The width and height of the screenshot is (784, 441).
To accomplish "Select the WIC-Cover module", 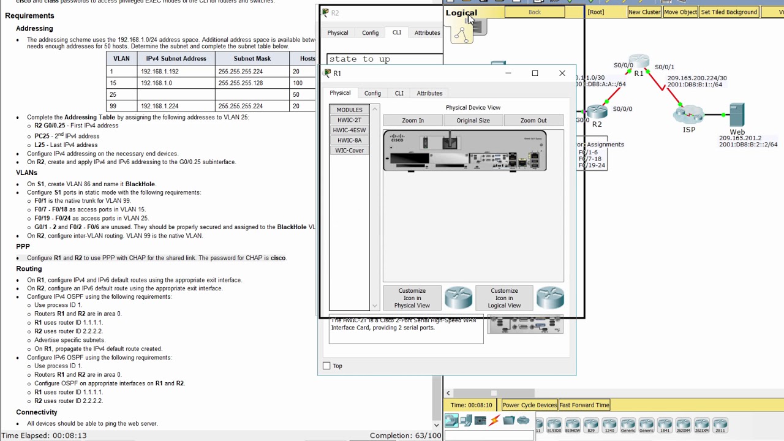I will (349, 150).
